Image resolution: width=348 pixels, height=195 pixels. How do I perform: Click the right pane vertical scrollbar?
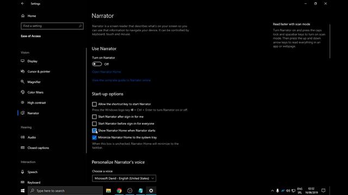pyautogui.click(x=330, y=41)
